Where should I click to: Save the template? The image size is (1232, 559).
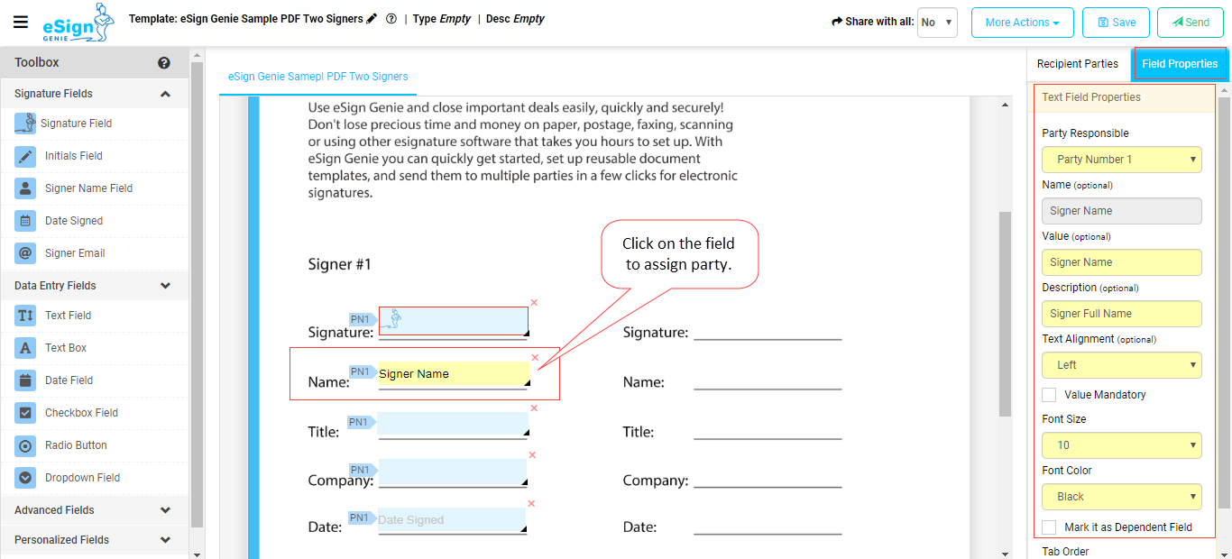point(1116,22)
